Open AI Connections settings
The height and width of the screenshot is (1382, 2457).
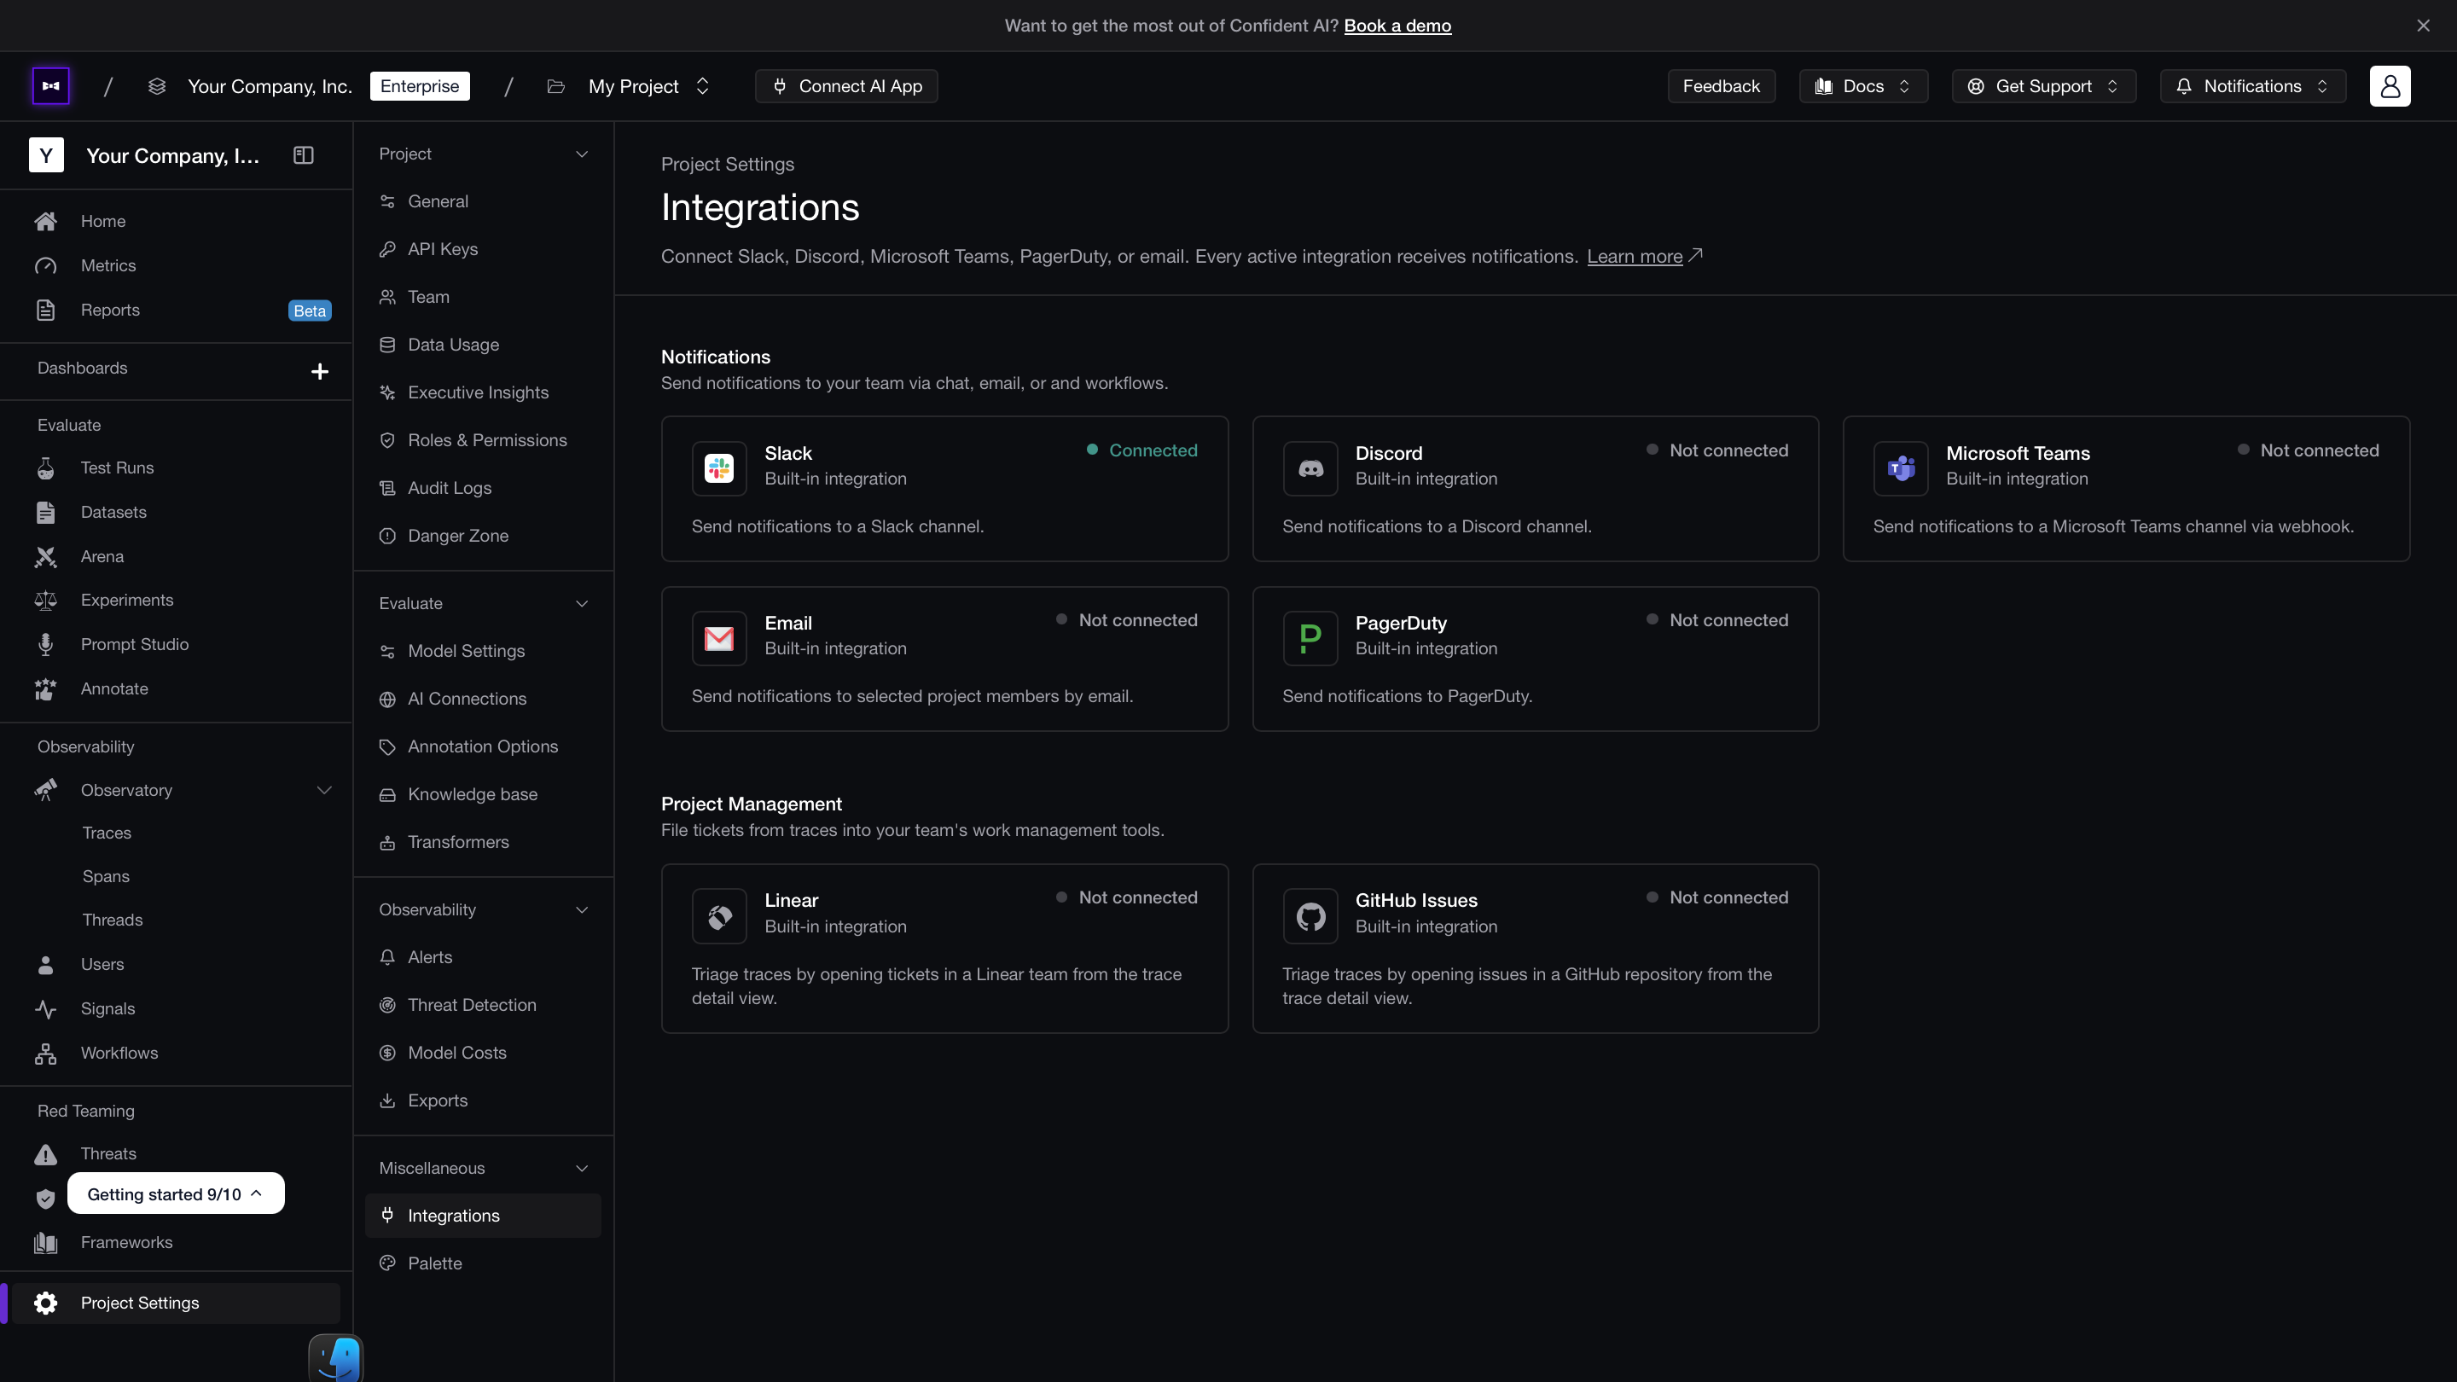click(x=483, y=700)
